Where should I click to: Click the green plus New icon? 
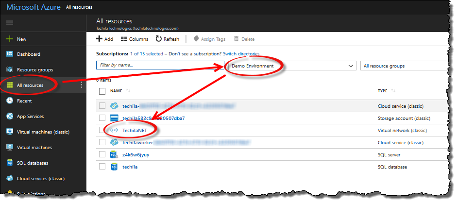10,39
